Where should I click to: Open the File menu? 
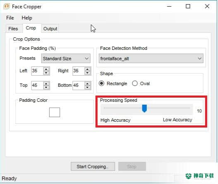click(10, 18)
